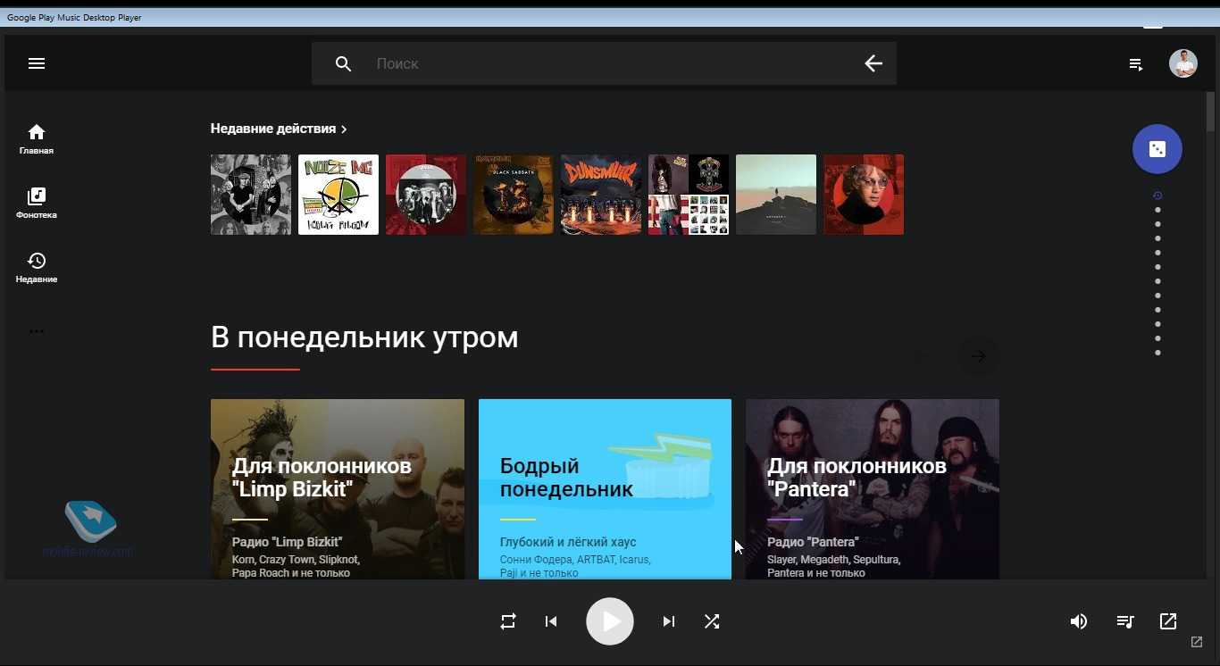Click the small external window icon bottom corner
The height and width of the screenshot is (666, 1220).
[x=1197, y=642]
